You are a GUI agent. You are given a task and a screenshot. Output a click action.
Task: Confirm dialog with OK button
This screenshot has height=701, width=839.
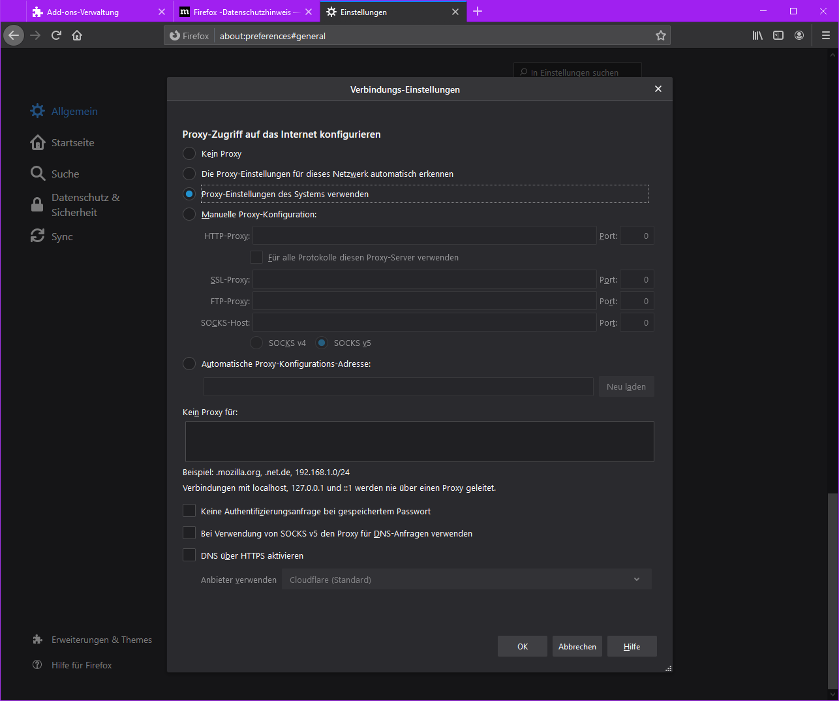[x=523, y=646]
